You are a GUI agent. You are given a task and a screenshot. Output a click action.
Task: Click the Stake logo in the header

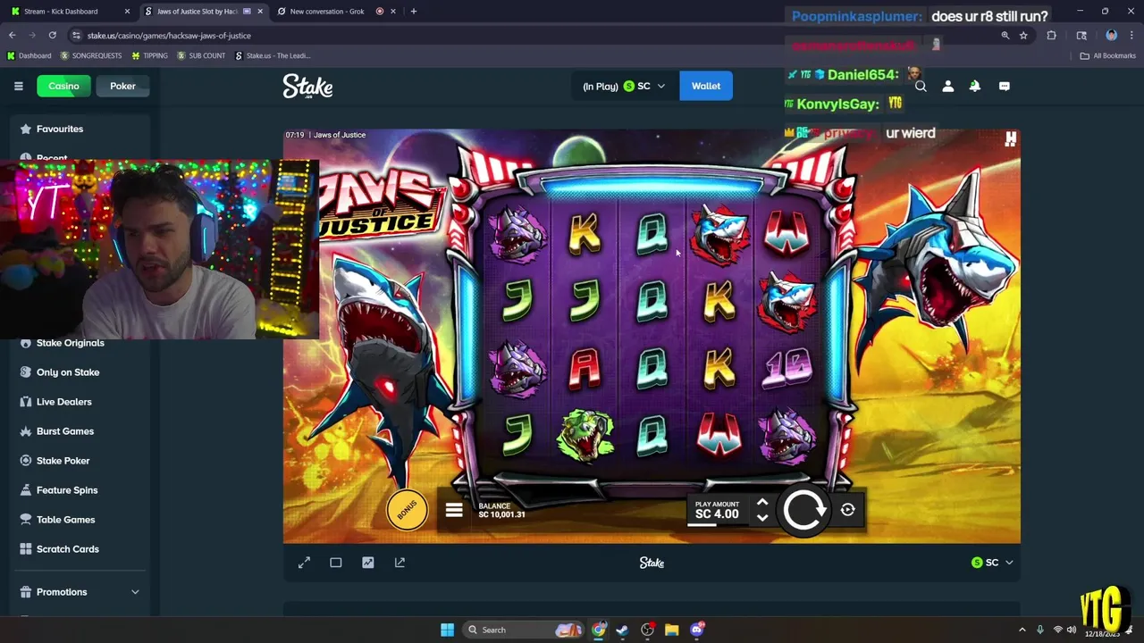pyautogui.click(x=307, y=86)
